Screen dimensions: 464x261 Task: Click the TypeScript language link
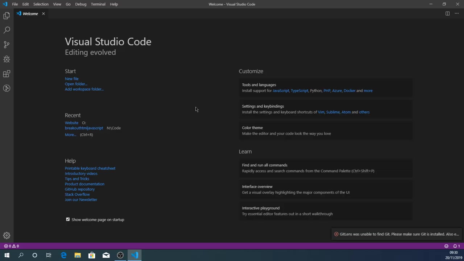click(x=299, y=91)
